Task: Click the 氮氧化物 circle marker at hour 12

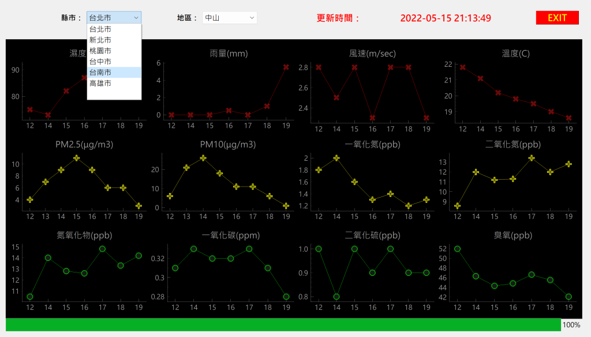Action: click(x=30, y=297)
